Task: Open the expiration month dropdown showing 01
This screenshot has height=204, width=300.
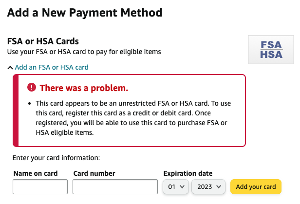Action: (176, 186)
